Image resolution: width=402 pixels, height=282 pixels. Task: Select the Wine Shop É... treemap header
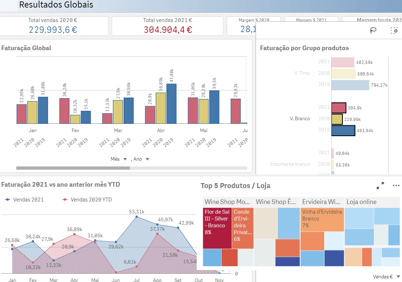[x=277, y=202]
